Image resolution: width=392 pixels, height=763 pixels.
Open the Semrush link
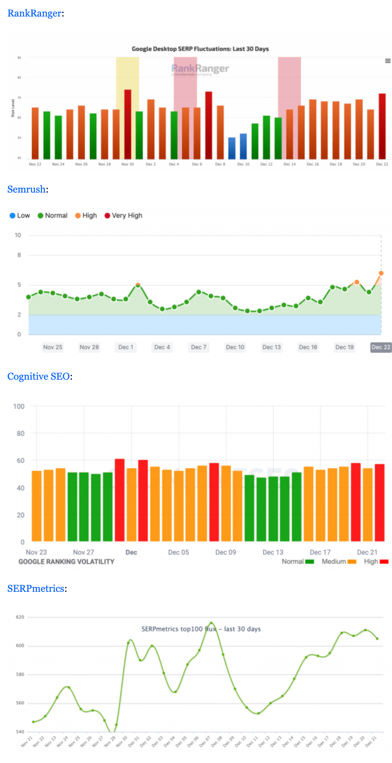pos(26,189)
